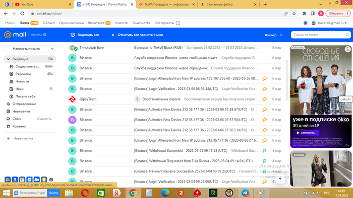Open Opera browser from the taskbar

[85, 193]
